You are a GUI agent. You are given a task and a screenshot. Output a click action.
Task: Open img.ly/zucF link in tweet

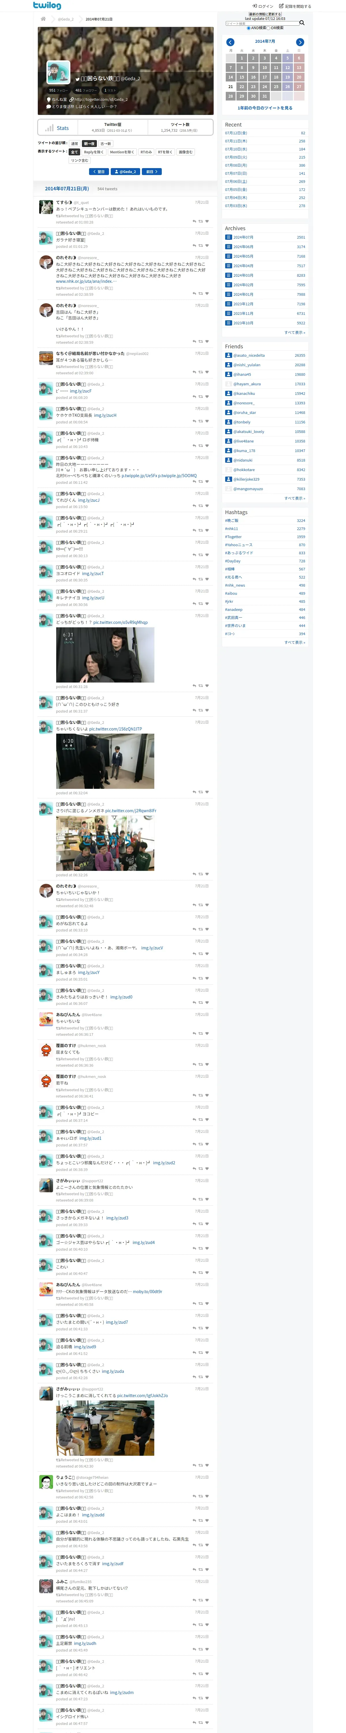pos(81,391)
